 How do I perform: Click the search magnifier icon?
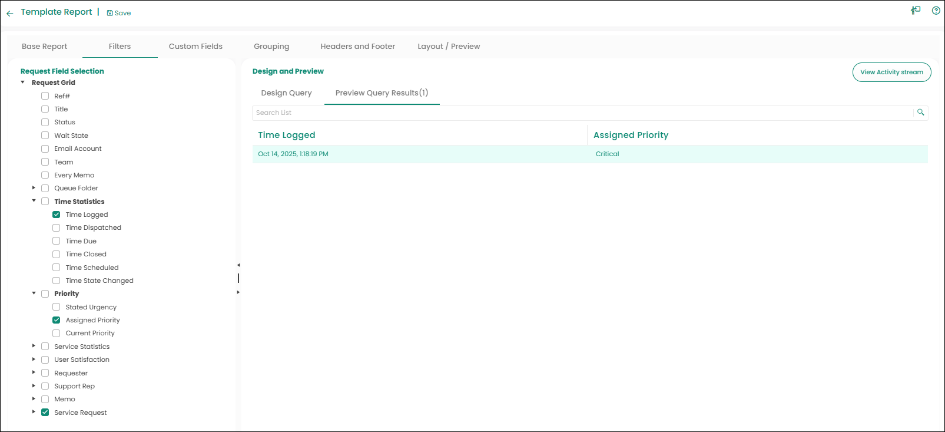click(x=920, y=113)
